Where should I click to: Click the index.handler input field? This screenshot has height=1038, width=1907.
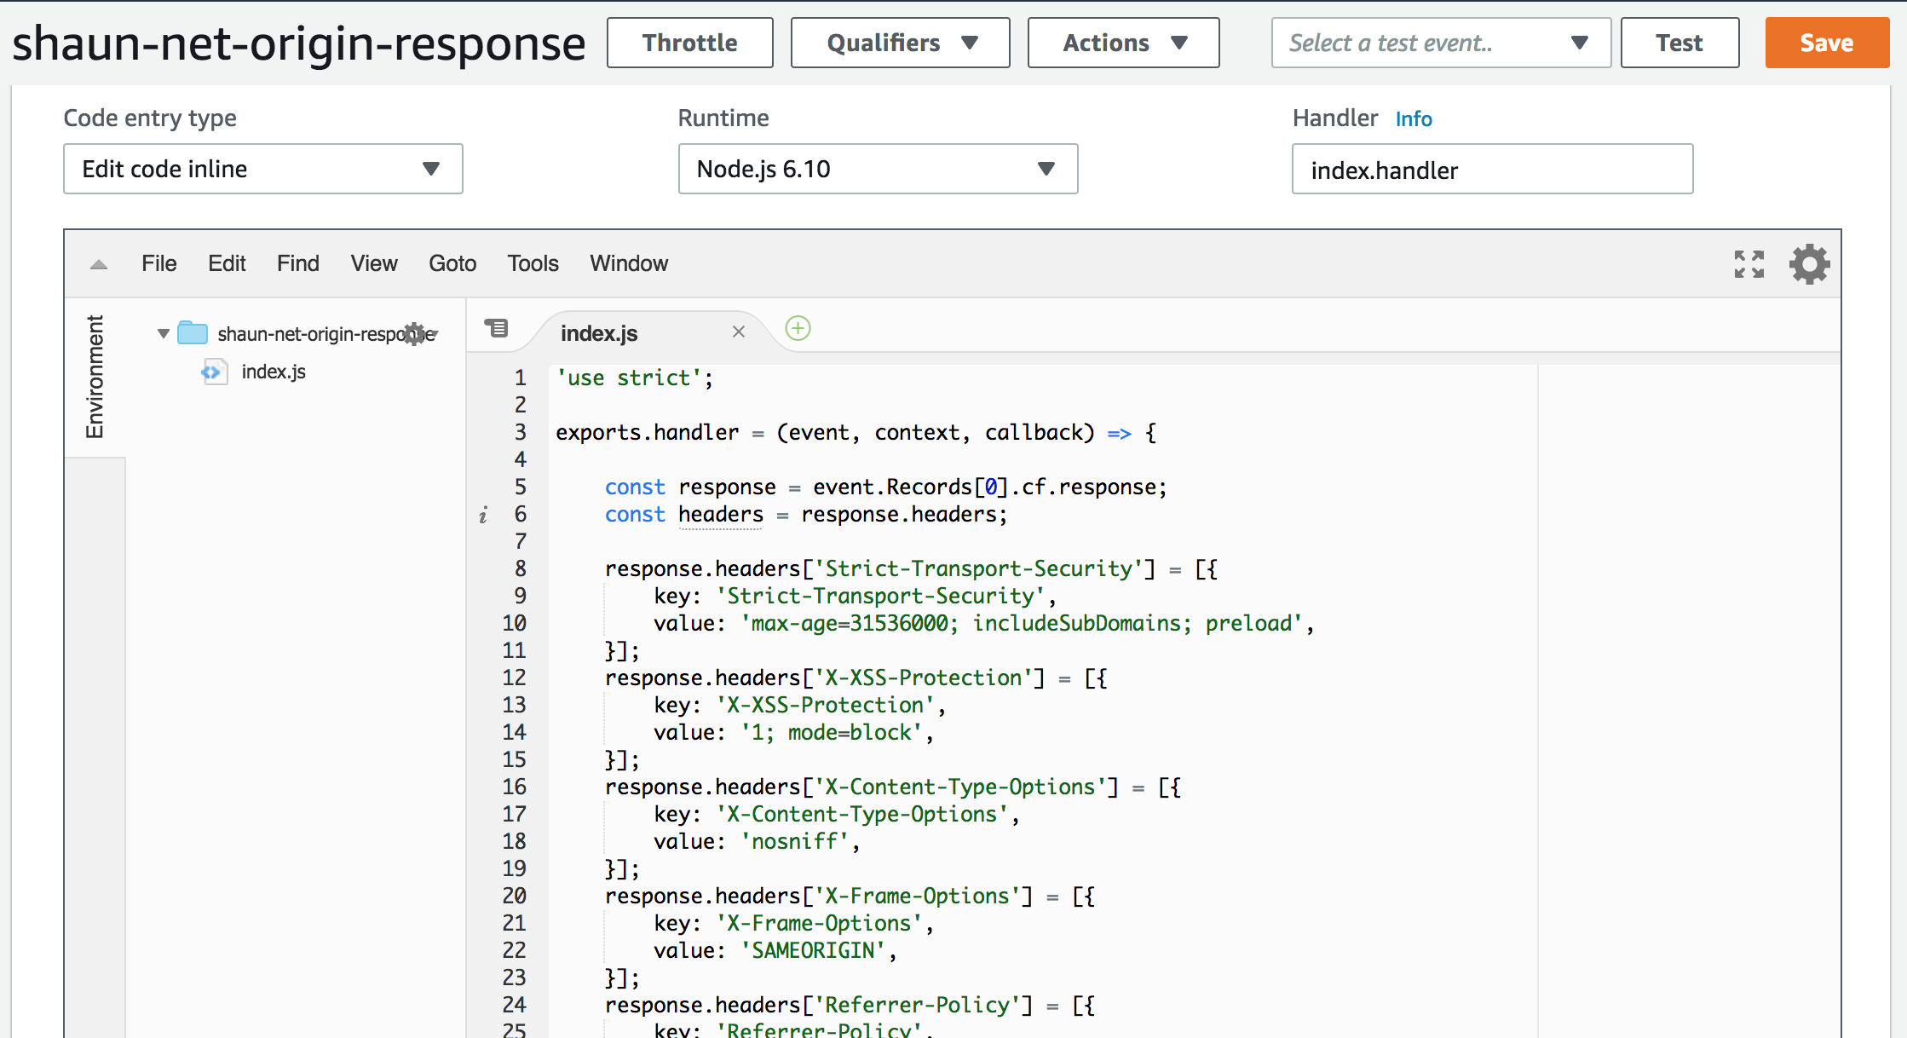(1492, 169)
